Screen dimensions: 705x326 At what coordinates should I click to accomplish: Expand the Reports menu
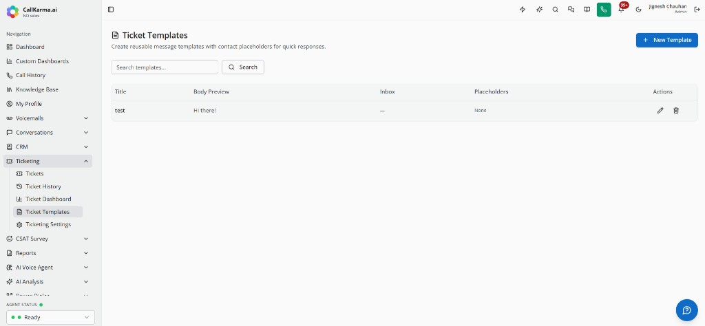(48, 253)
